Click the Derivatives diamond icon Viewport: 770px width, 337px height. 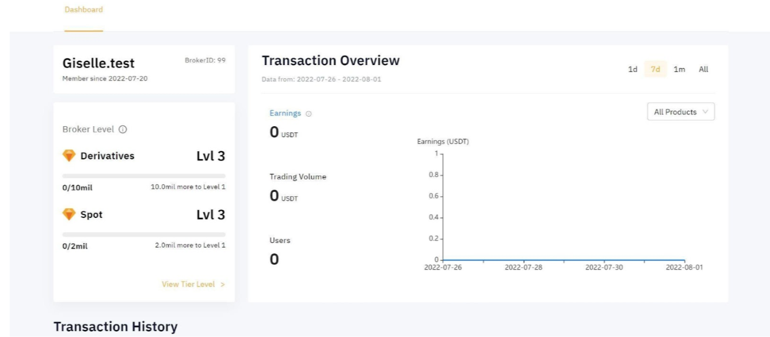(69, 156)
